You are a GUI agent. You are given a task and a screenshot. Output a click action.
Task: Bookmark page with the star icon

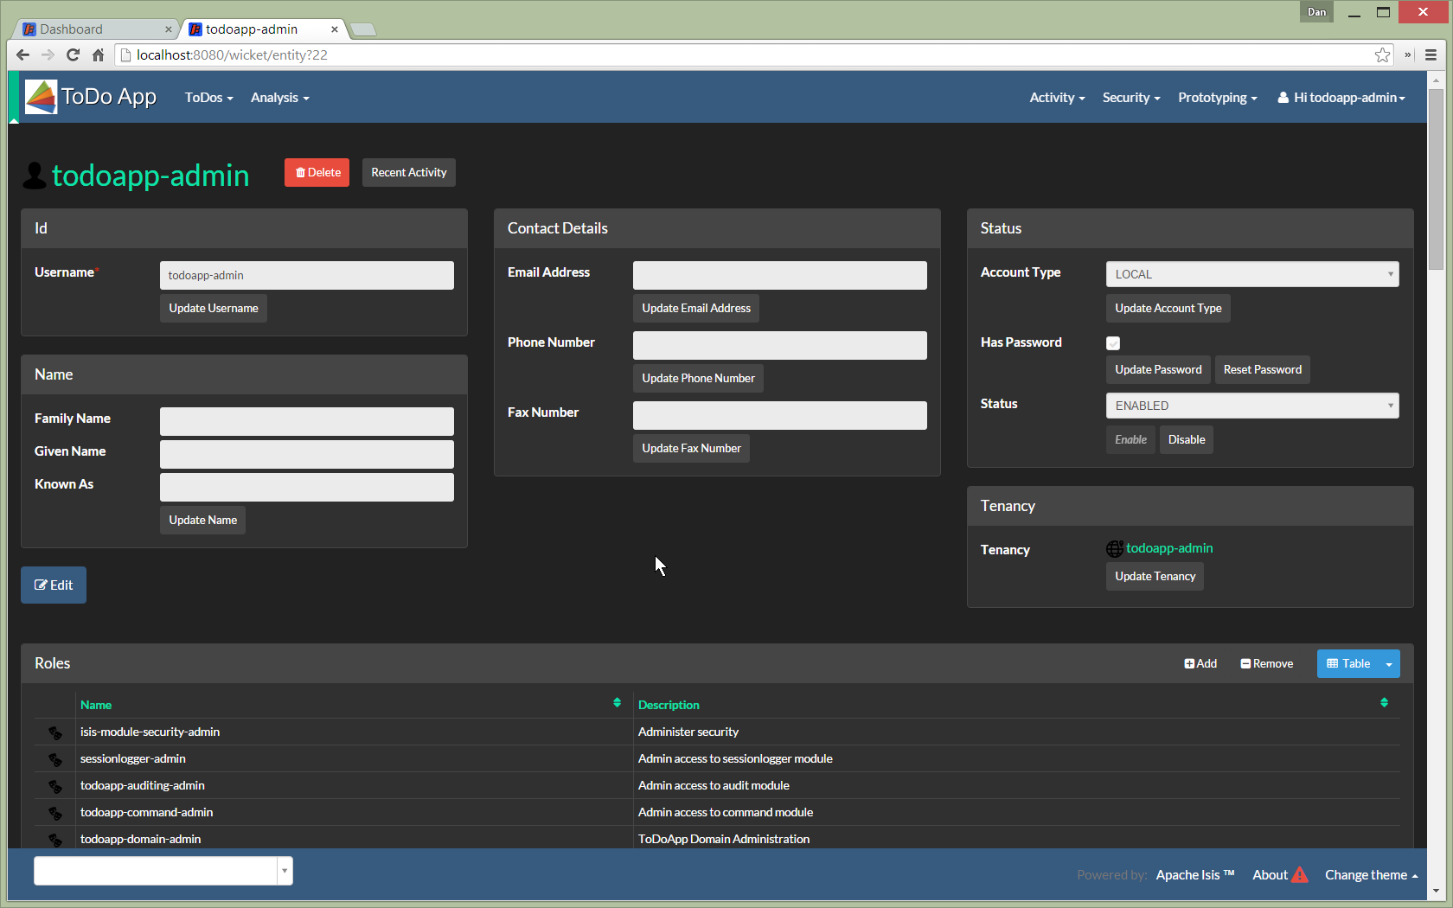[x=1382, y=55]
